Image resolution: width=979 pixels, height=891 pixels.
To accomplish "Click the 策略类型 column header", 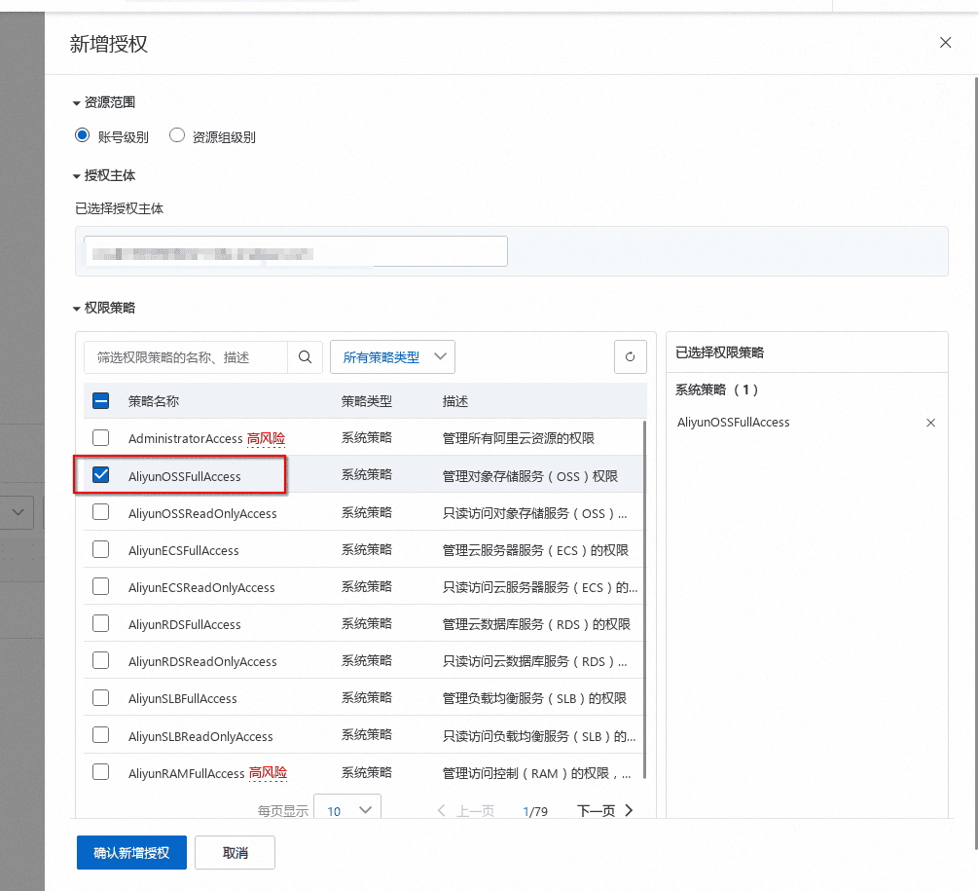I will click(x=367, y=401).
